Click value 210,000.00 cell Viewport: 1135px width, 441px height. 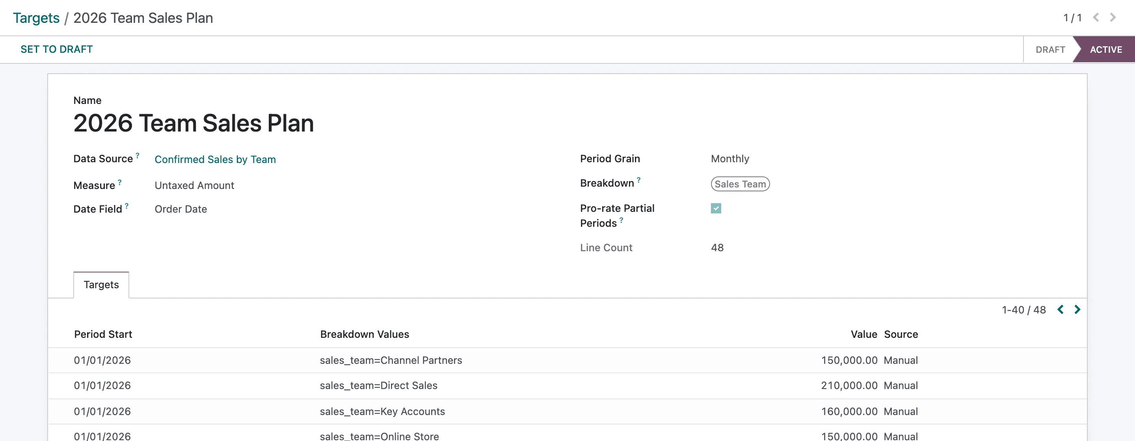click(x=849, y=385)
